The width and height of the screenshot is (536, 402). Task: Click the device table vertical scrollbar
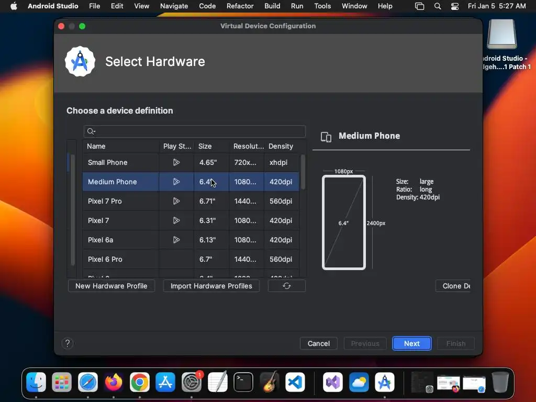(x=303, y=172)
